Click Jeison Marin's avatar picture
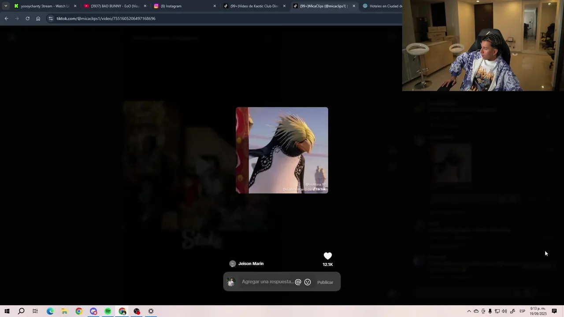This screenshot has width=564, height=317. pos(233,264)
